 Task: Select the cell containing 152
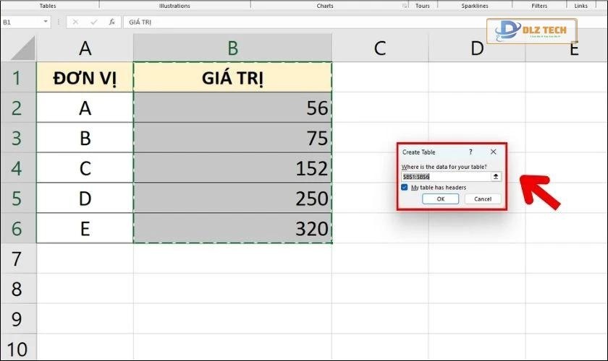[232, 168]
